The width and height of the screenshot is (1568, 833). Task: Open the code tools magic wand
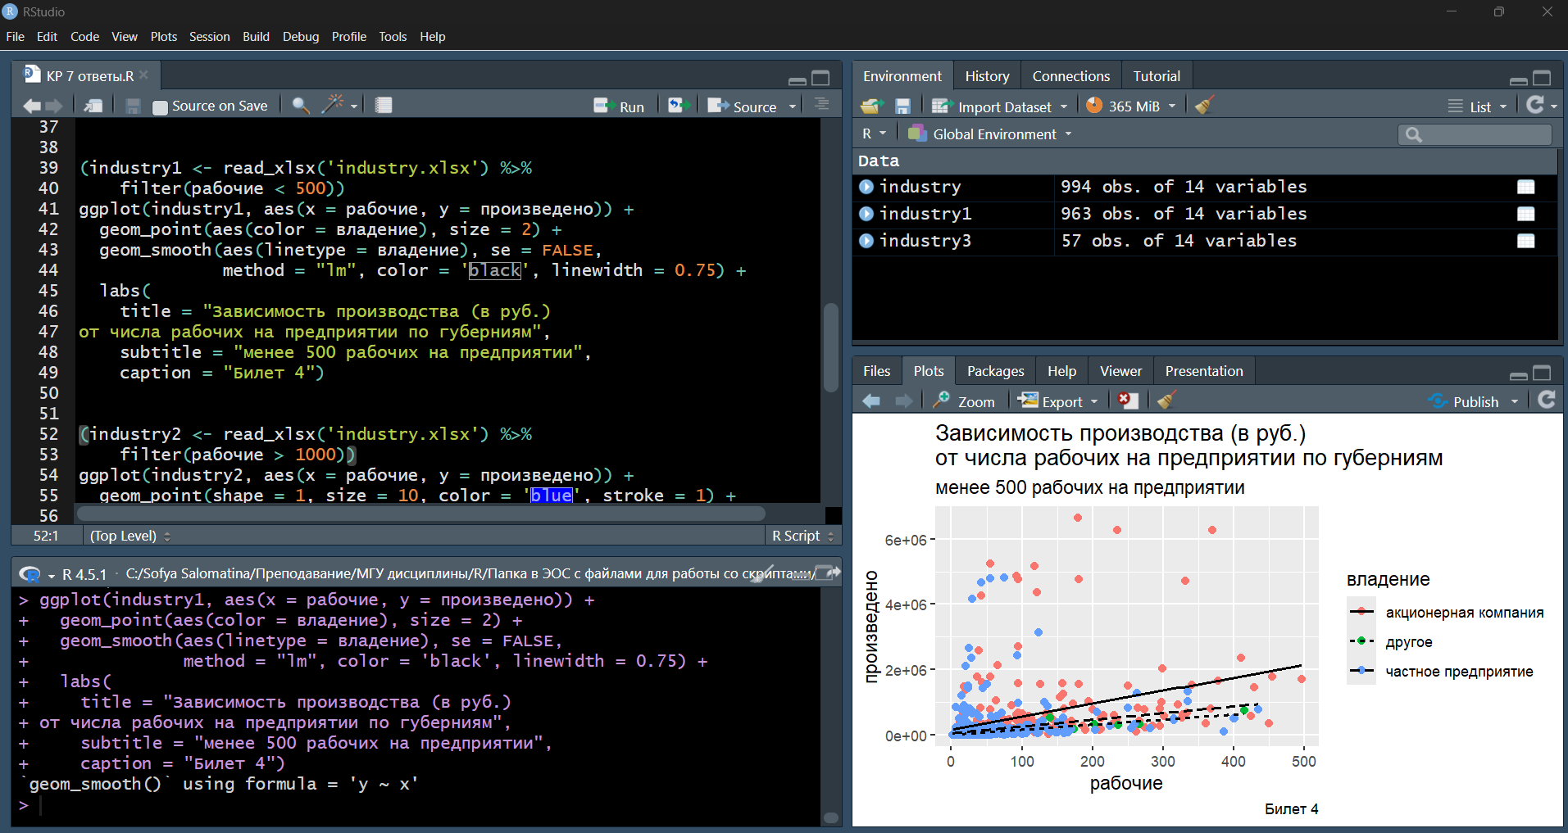point(333,105)
